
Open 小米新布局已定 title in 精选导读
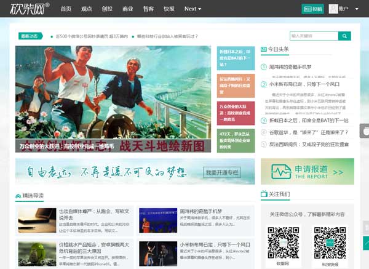(x=215, y=245)
